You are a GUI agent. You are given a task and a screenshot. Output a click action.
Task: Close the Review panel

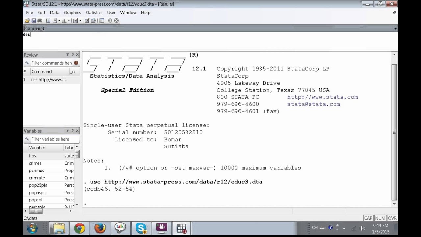pyautogui.click(x=77, y=55)
